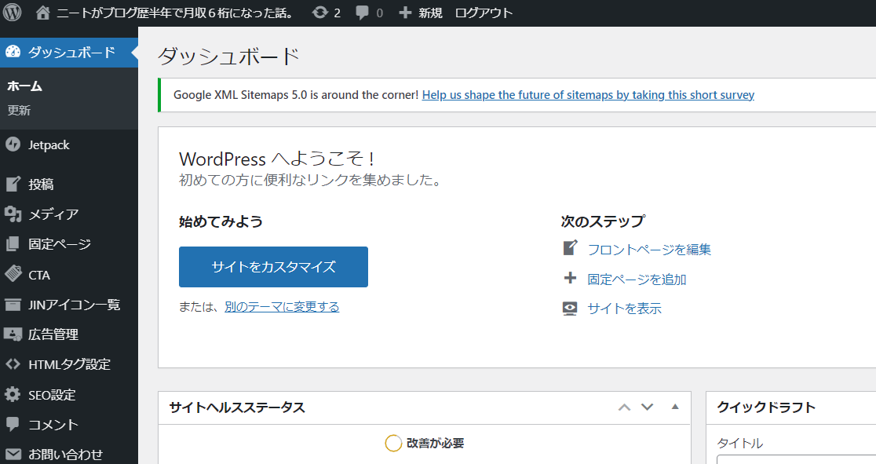
Task: Click the SEO設定 gear icon
Action: pyautogui.click(x=13, y=394)
